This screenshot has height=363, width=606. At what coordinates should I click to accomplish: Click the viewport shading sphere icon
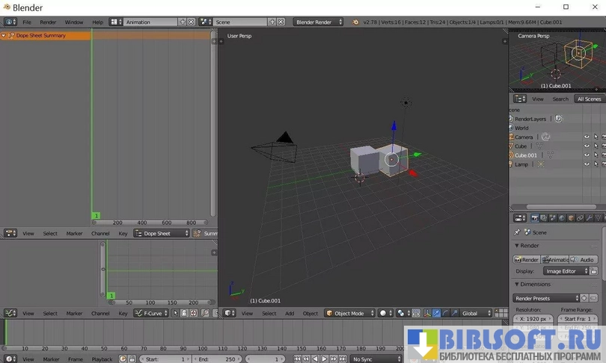pyautogui.click(x=383, y=314)
